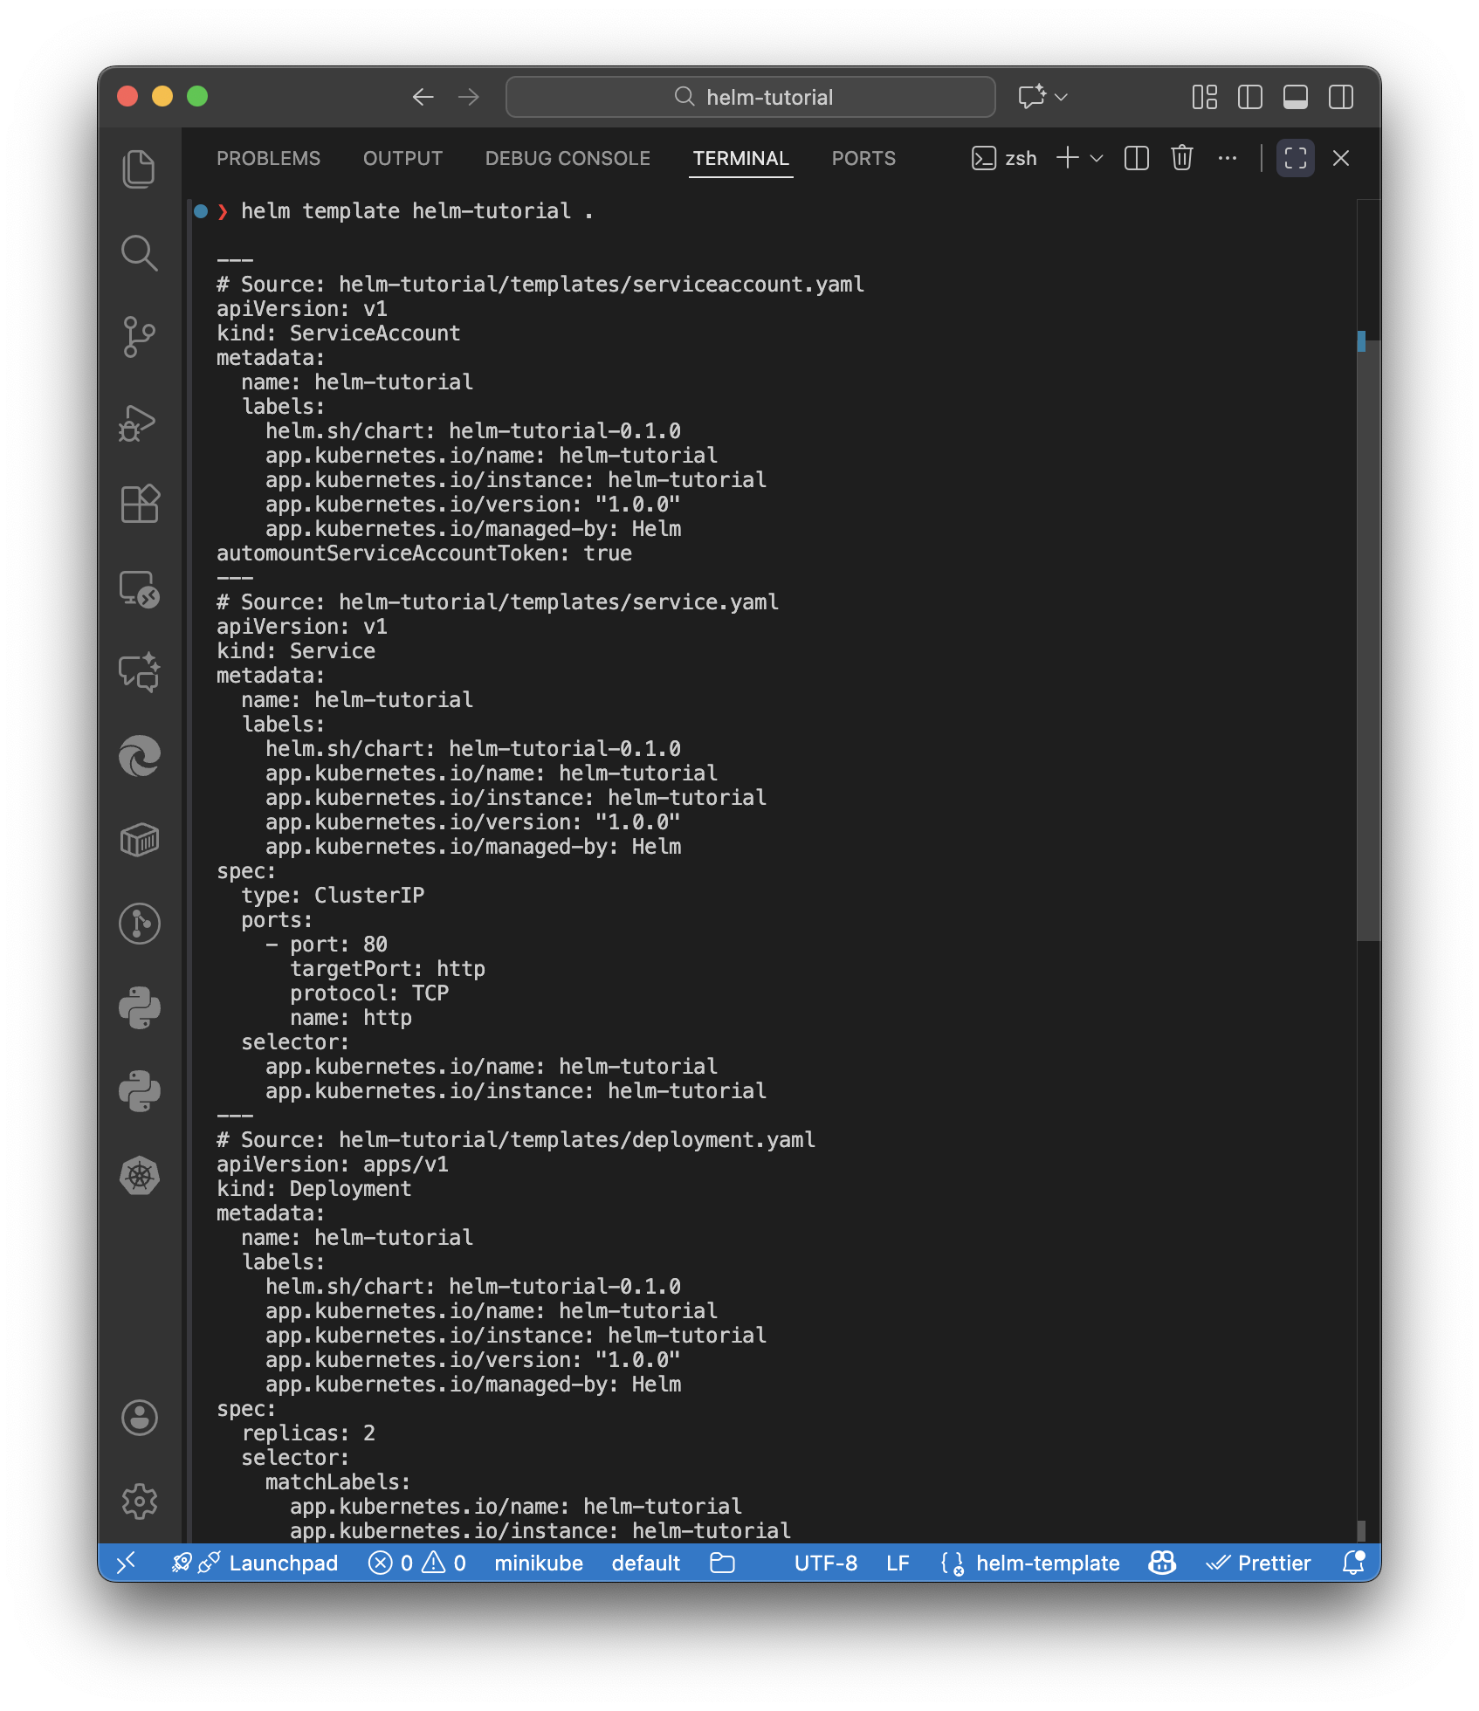Delete the terminal with trash icon
The width and height of the screenshot is (1479, 1711).
(x=1181, y=158)
